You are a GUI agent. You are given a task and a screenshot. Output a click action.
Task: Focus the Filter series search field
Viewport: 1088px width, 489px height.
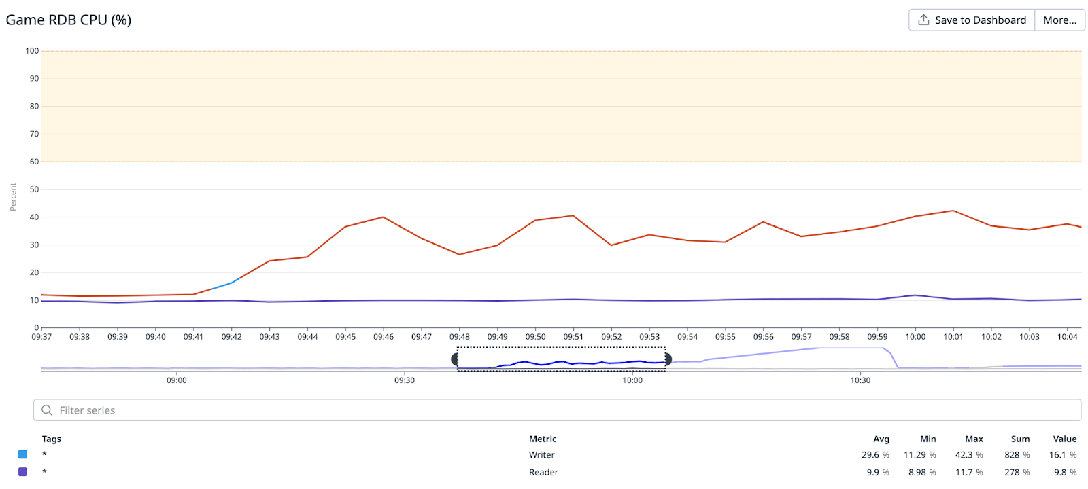tap(557, 410)
